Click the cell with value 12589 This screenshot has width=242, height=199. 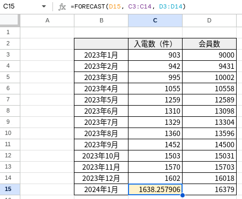(209, 100)
